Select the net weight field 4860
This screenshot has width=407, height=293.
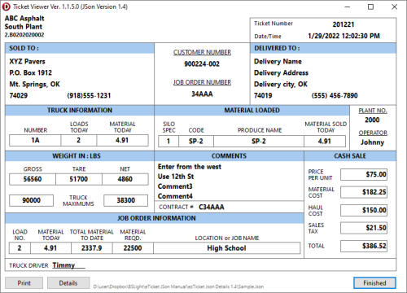pyautogui.click(x=125, y=179)
